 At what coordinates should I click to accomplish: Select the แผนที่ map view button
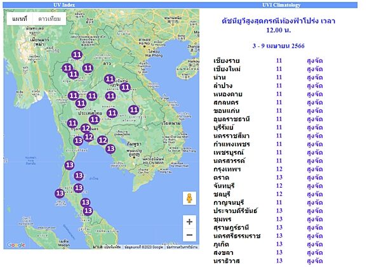point(20,19)
